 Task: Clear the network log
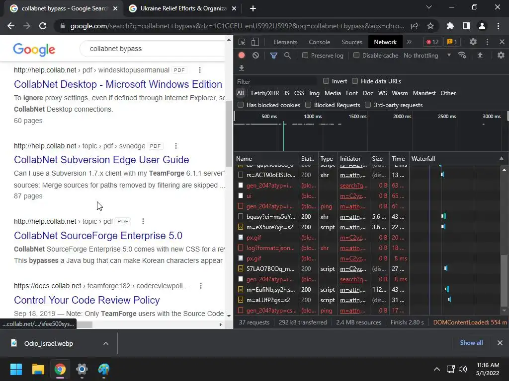point(256,56)
